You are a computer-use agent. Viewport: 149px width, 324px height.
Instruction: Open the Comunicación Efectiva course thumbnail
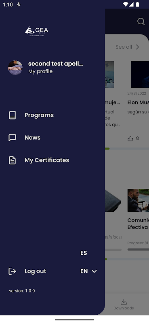pyautogui.click(x=138, y=200)
